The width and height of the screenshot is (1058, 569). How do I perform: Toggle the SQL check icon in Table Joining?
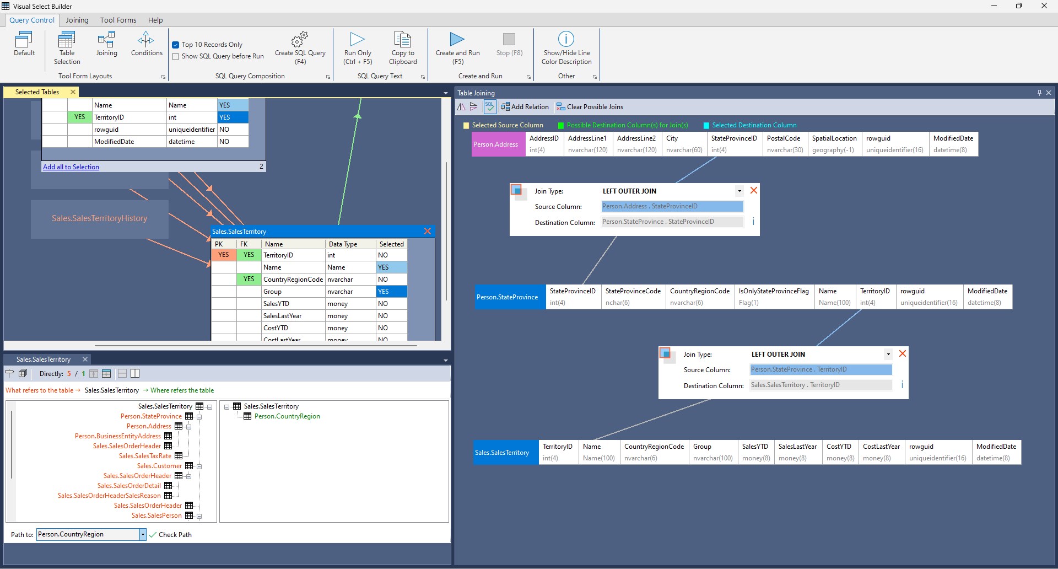(489, 106)
